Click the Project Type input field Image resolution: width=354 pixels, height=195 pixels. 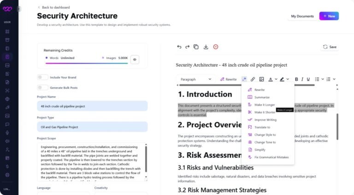(x=92, y=127)
